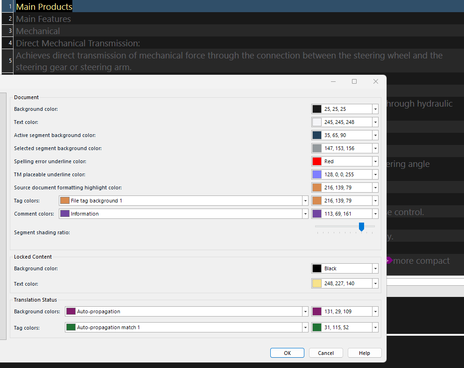Click the Red spelling error swatch
Image resolution: width=464 pixels, height=368 pixels.
tap(317, 161)
